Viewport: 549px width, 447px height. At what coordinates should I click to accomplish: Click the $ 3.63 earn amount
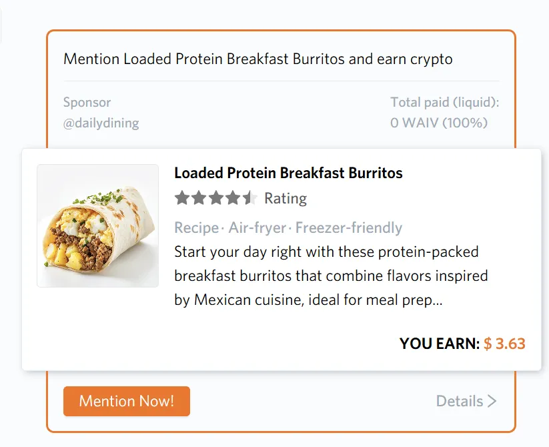tap(504, 344)
